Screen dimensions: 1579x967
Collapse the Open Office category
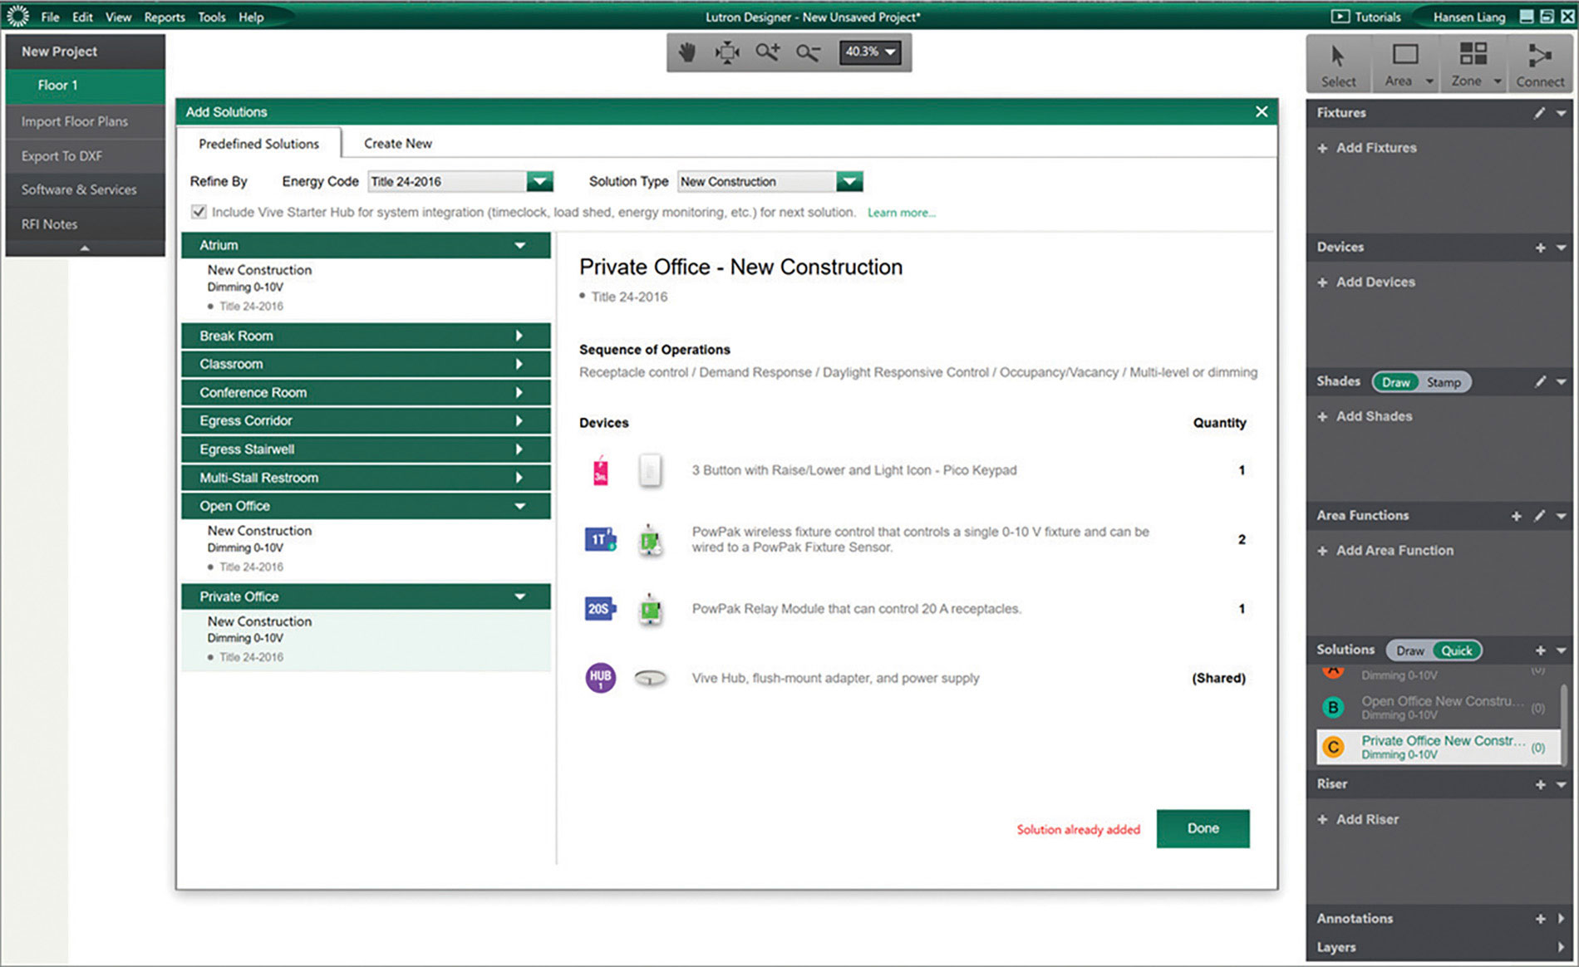tap(366, 506)
